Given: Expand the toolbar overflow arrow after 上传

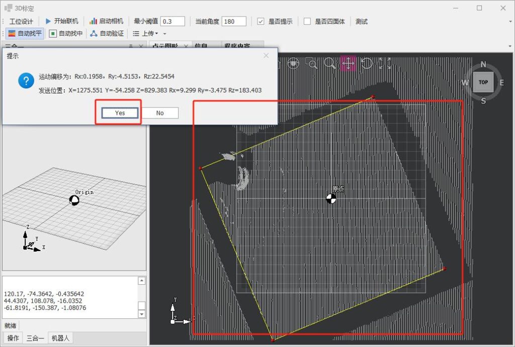Looking at the screenshot, I should coord(164,34).
